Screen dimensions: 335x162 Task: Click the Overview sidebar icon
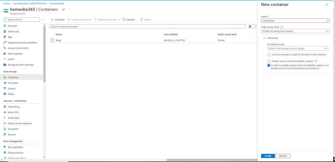pyautogui.click(x=5, y=26)
